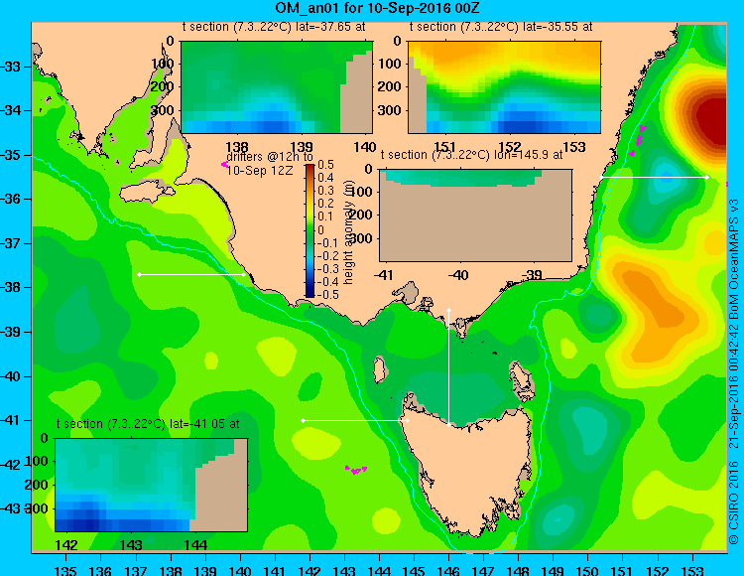Click the CSIRO BoM OceanMAPS v3 copyright text
The width and height of the screenshot is (744, 576).
tap(733, 371)
